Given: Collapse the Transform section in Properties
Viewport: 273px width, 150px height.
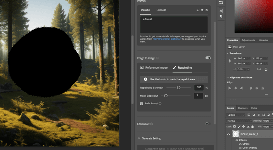Looking at the screenshot, I should point(228,53).
